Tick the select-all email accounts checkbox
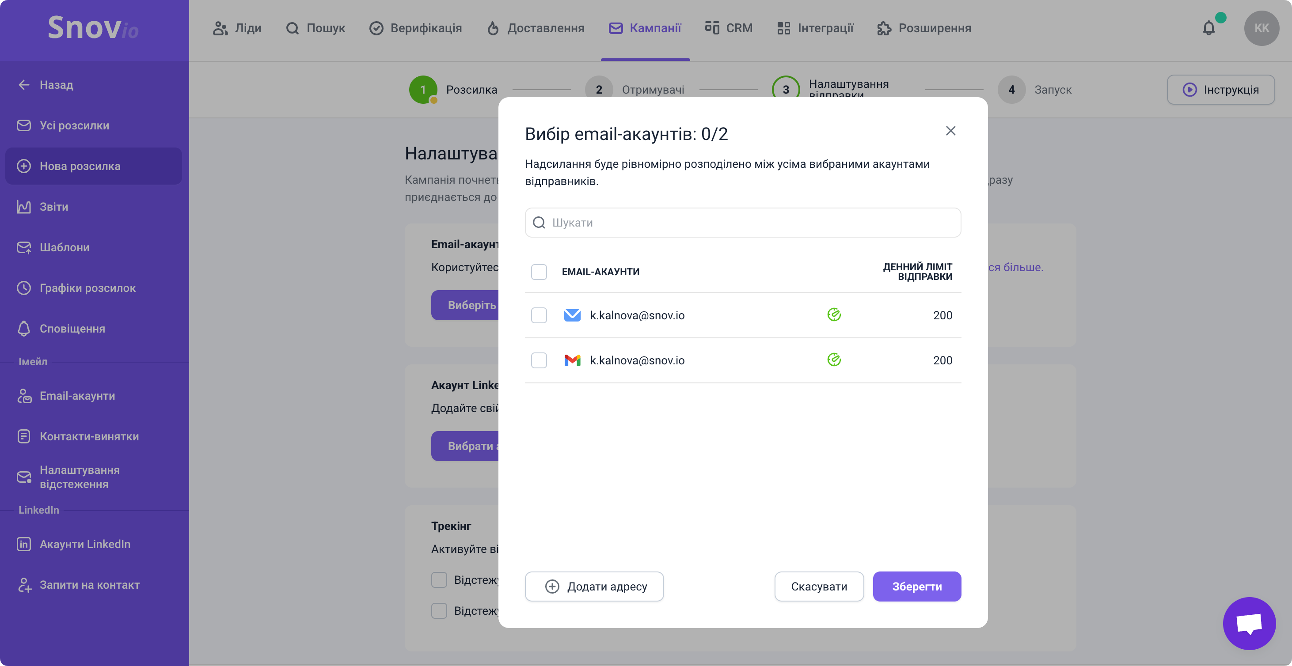1292x666 pixels. [539, 272]
